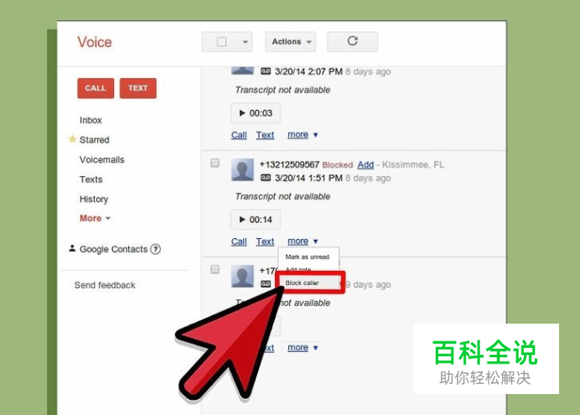The image size is (580, 415).
Task: Expand more menu under 2:07 PM voicemail
Action: point(303,135)
